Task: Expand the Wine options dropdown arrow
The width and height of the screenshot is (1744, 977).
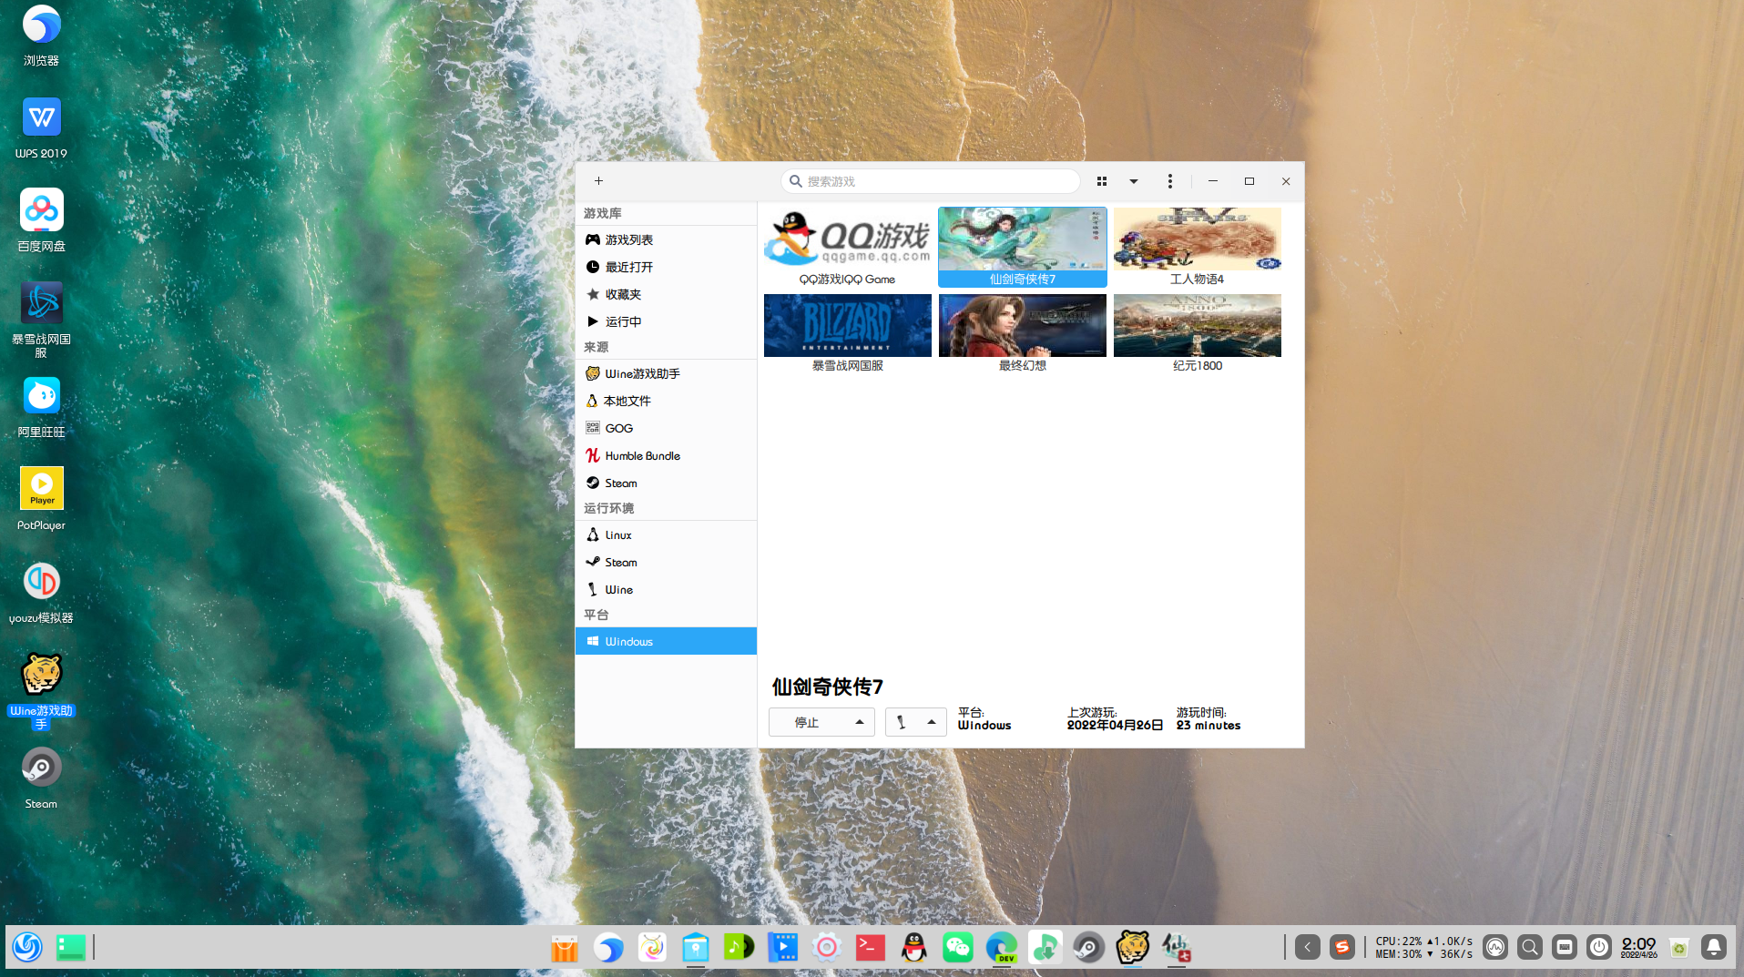Action: [931, 722]
